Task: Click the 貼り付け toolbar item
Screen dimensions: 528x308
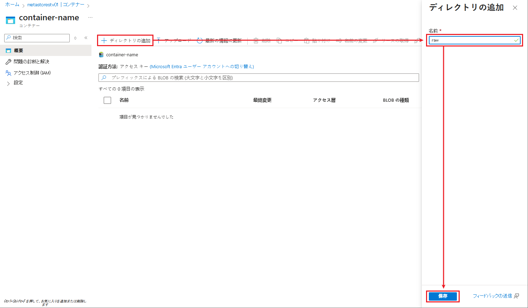Action: [317, 41]
